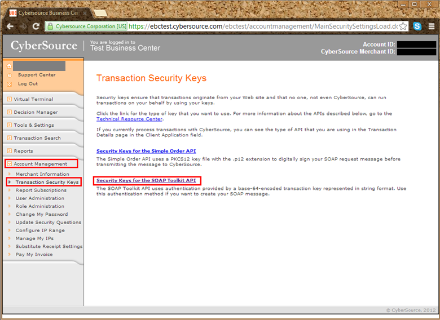Go to Support Center

point(37,75)
